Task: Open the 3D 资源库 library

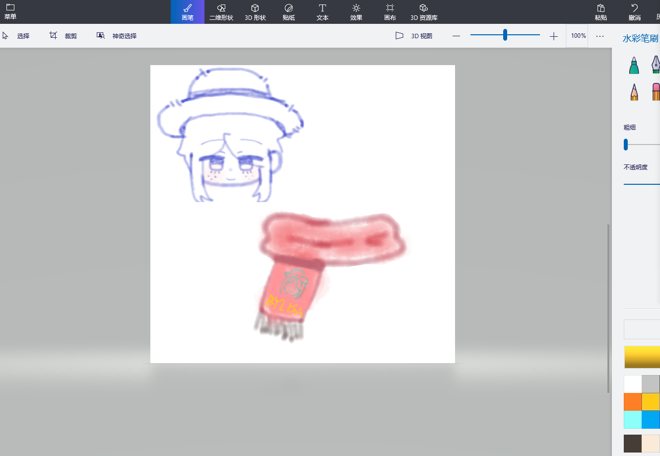Action: pyautogui.click(x=423, y=12)
